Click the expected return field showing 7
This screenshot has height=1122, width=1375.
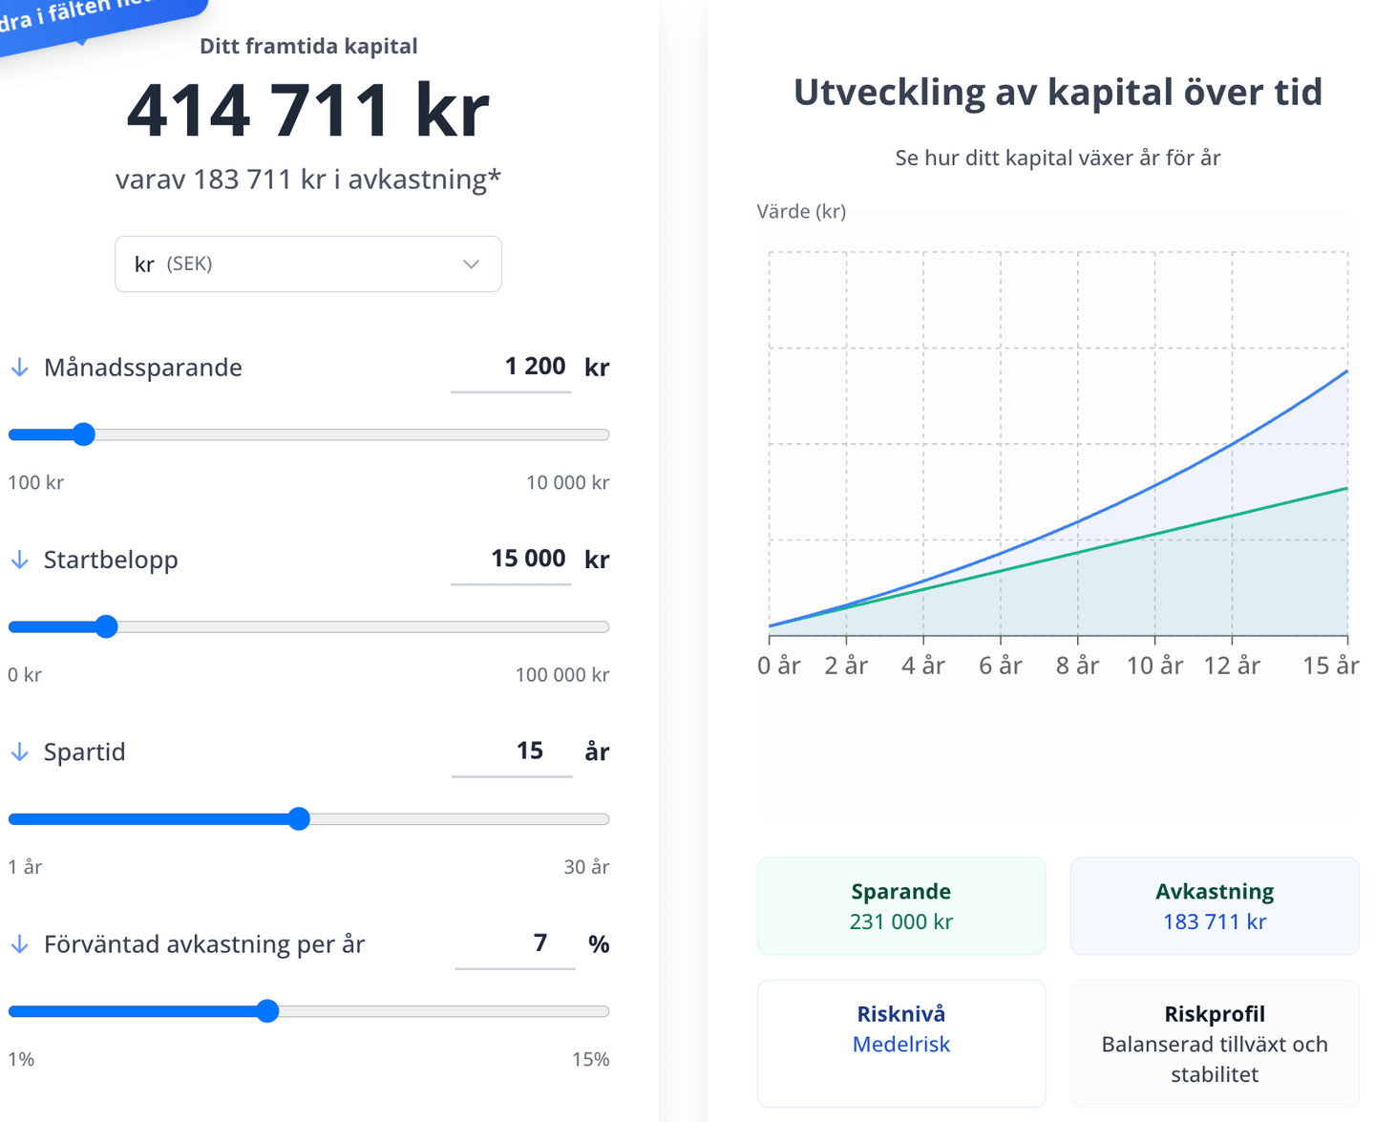515,944
